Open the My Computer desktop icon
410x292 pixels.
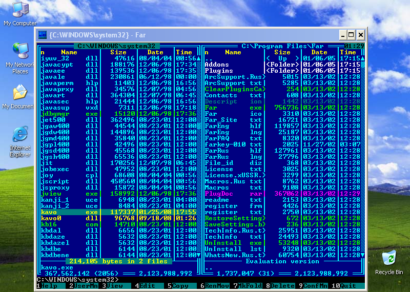point(20,14)
